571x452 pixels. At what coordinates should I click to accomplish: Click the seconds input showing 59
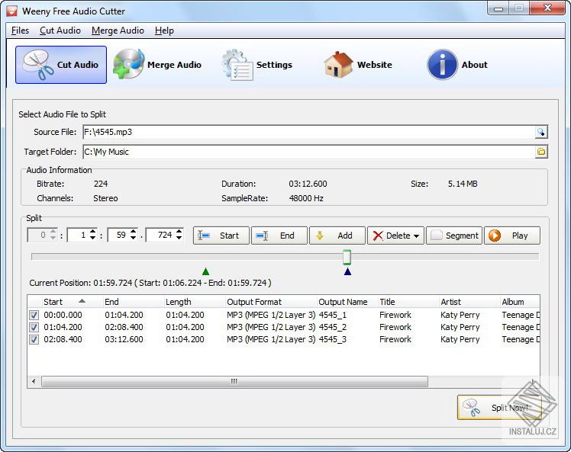coord(119,236)
